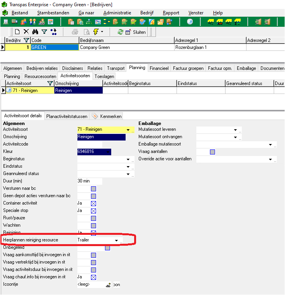Screen dimensions: 285x295
Task: Uncheck Vraag chauf.info bij invoegen in rit
Action: click(x=93, y=277)
